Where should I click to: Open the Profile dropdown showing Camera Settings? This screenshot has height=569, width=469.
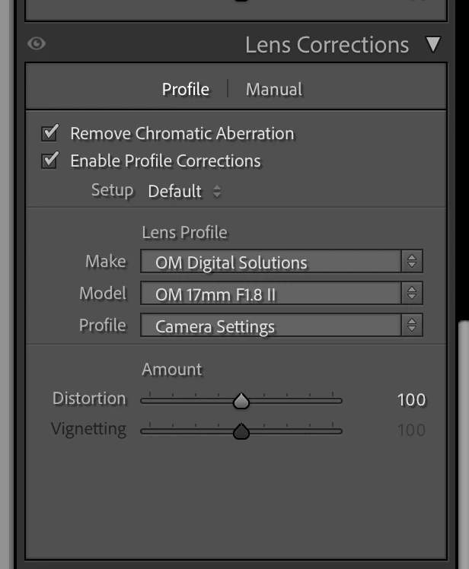tap(282, 325)
